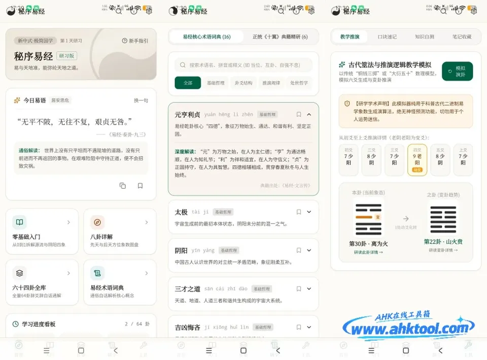487x360 pixels.
Task: Tap the settings gear in middle phone header
Action: tap(311, 11)
